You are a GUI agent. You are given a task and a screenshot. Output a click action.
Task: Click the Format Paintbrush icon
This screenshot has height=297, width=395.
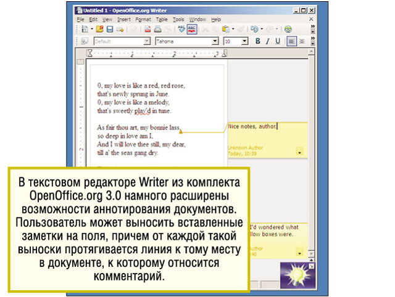241,29
